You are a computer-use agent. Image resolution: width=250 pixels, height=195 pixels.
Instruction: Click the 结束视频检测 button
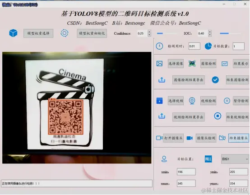(237, 117)
